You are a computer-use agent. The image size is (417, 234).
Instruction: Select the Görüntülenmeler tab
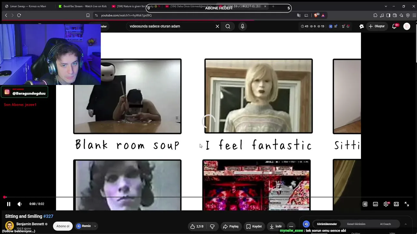pos(327,224)
